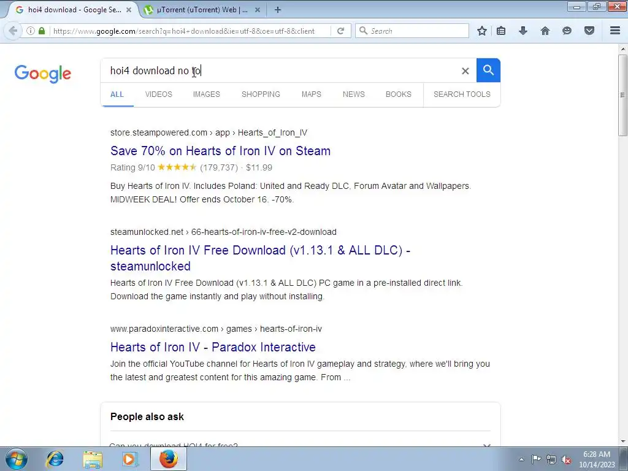This screenshot has width=628, height=471.
Task: Open Windows Explorer folder in taskbar
Action: tap(93, 459)
